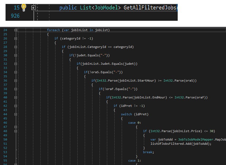Click line number 55 in the gutter
226x165 pixels.
coord(5,161)
